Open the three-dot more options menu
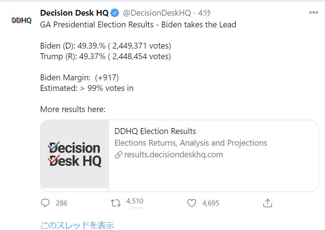 click(x=313, y=12)
